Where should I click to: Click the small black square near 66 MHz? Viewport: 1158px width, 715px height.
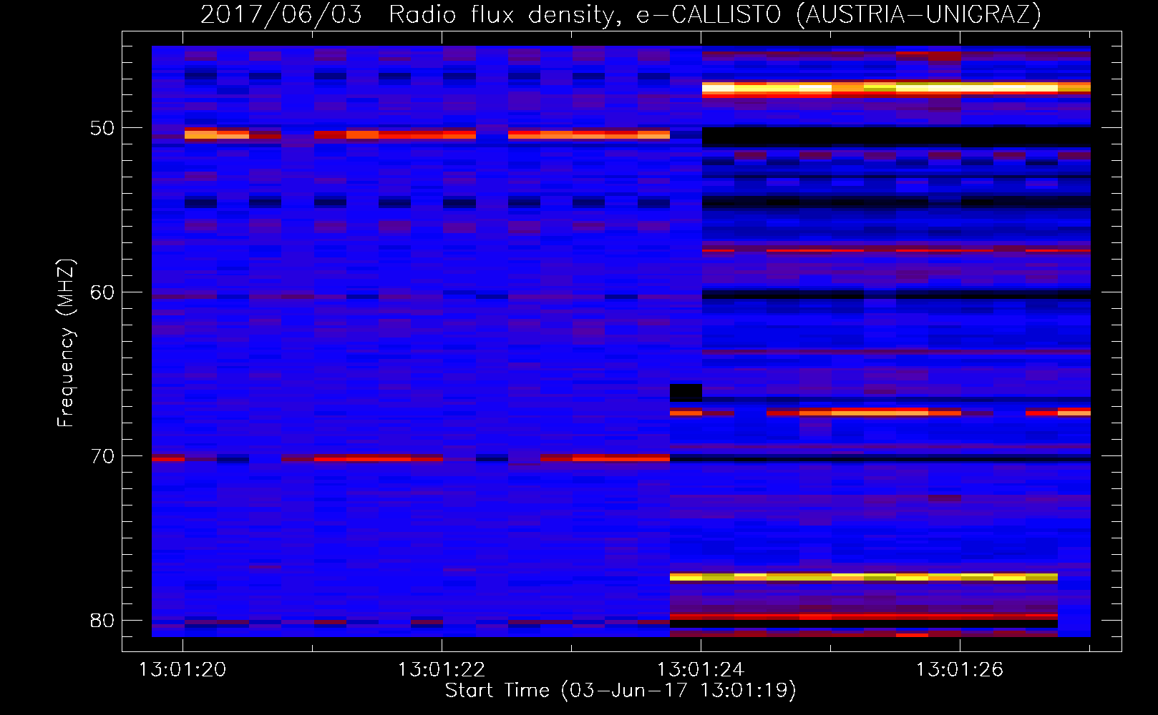coord(686,393)
